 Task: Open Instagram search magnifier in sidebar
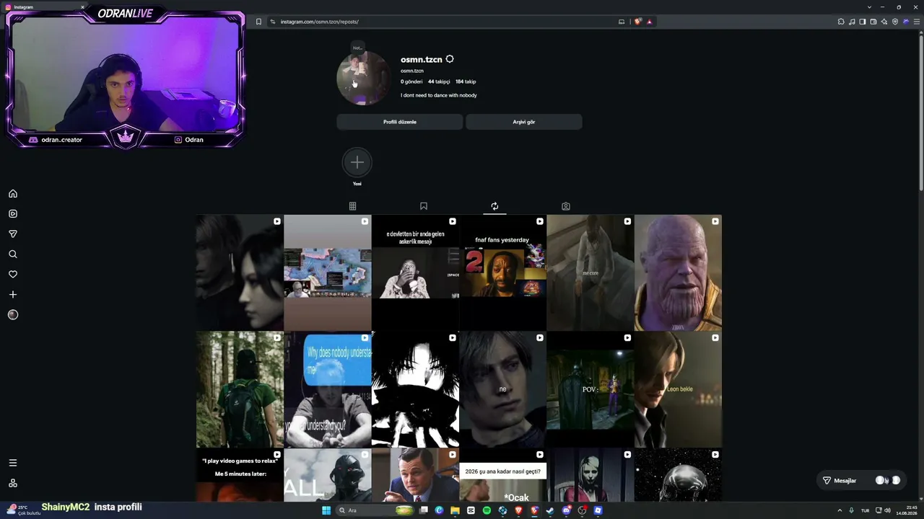13,254
